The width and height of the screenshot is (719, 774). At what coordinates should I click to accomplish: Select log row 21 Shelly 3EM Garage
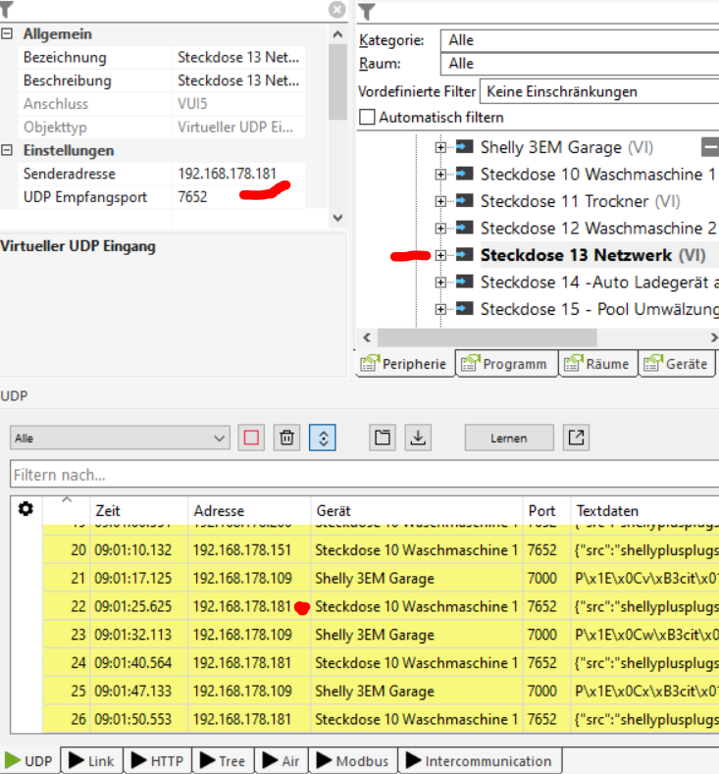pyautogui.click(x=381, y=578)
